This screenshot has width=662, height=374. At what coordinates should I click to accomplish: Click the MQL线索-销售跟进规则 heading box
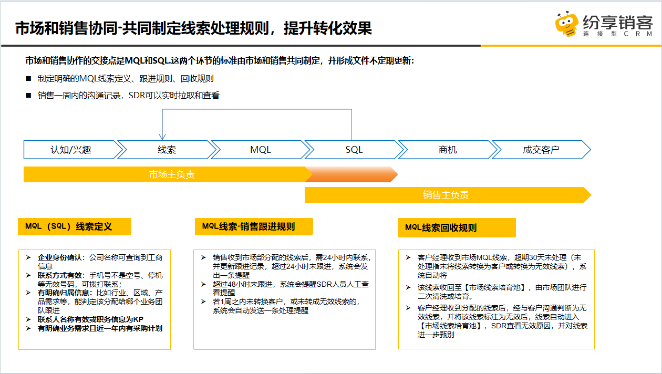(253, 226)
